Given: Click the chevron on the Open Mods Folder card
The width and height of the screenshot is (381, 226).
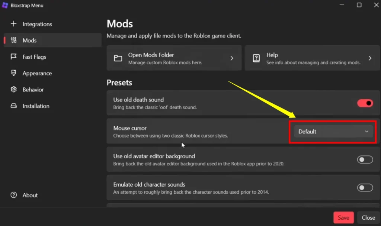Looking at the screenshot, I should click(x=232, y=58).
